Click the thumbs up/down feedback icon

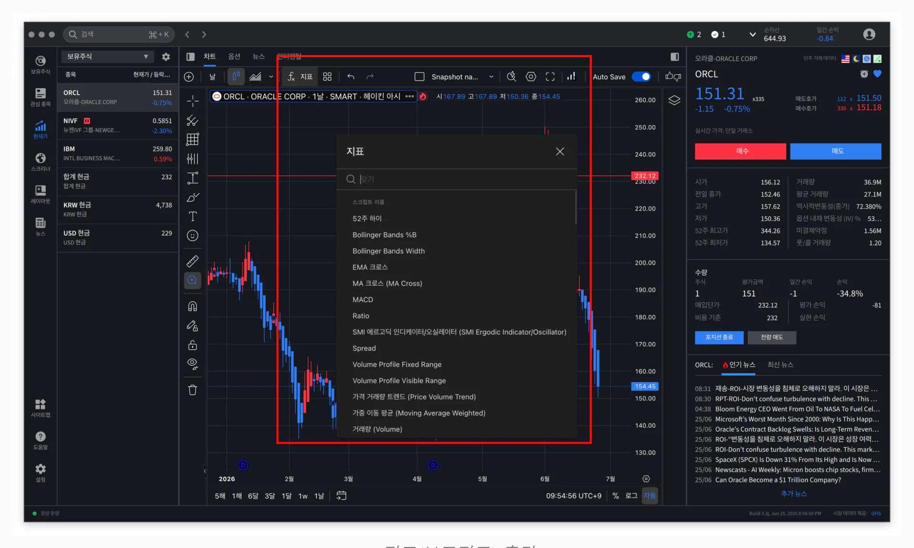(x=673, y=77)
